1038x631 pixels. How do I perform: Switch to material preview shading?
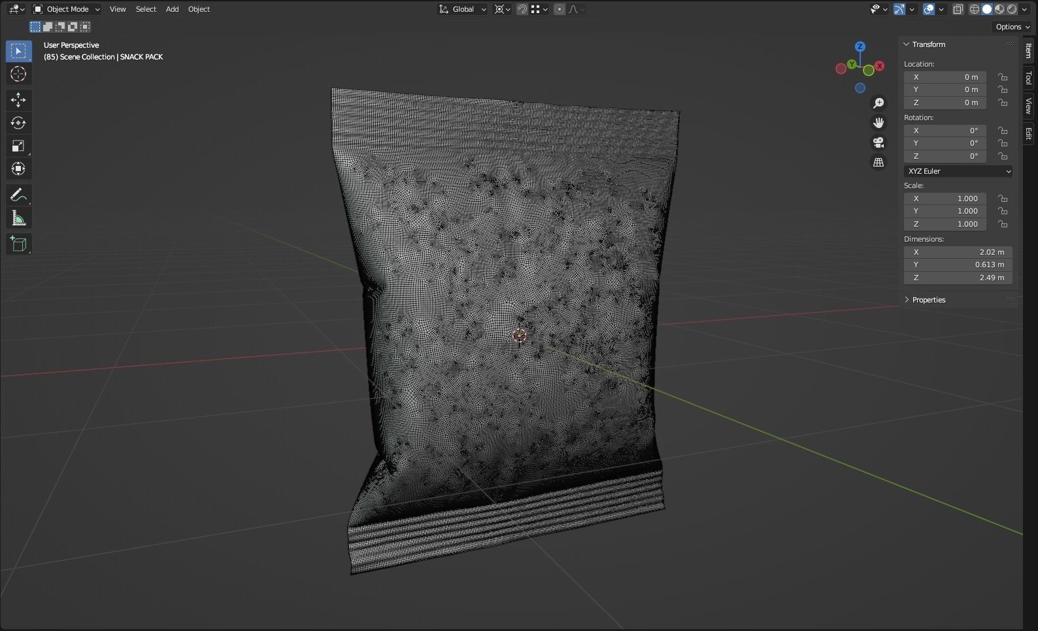click(999, 9)
